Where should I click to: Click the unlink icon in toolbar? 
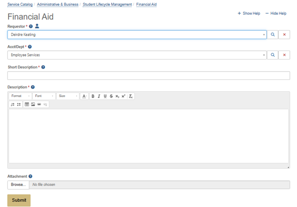click(x=45, y=104)
